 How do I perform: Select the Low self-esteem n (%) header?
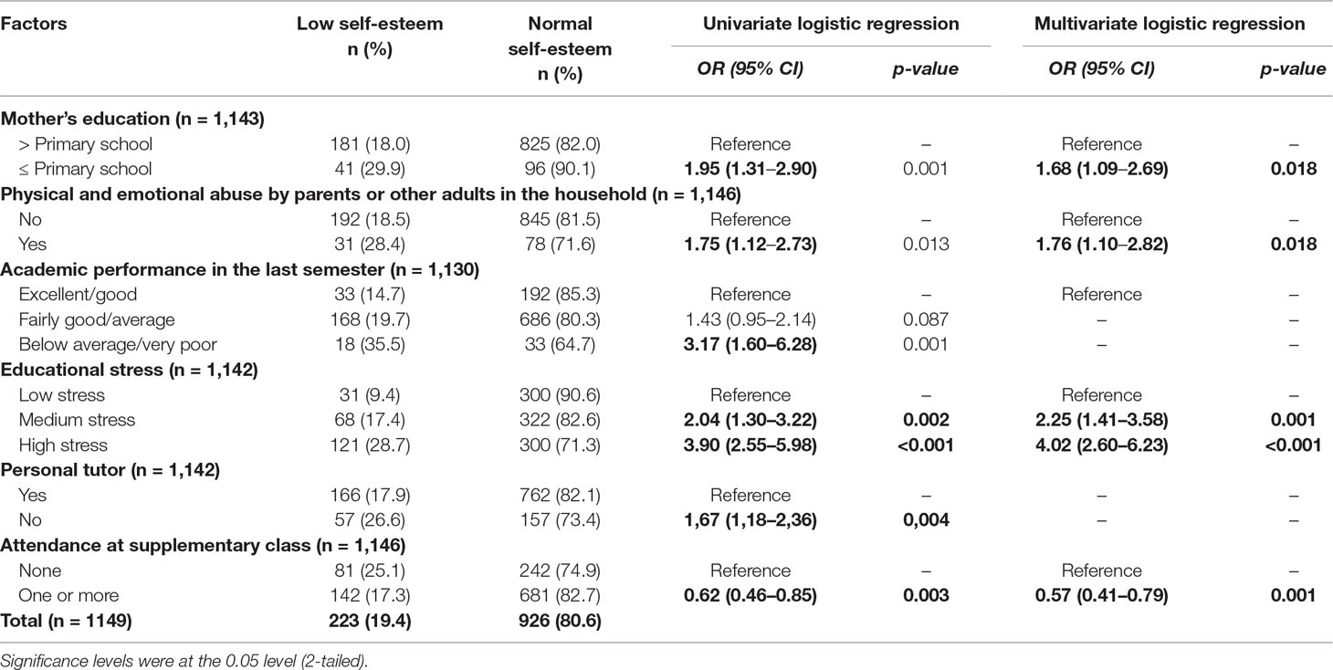[369, 37]
